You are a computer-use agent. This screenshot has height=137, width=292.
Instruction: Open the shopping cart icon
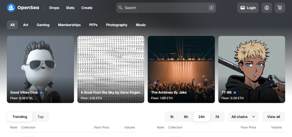280,8
